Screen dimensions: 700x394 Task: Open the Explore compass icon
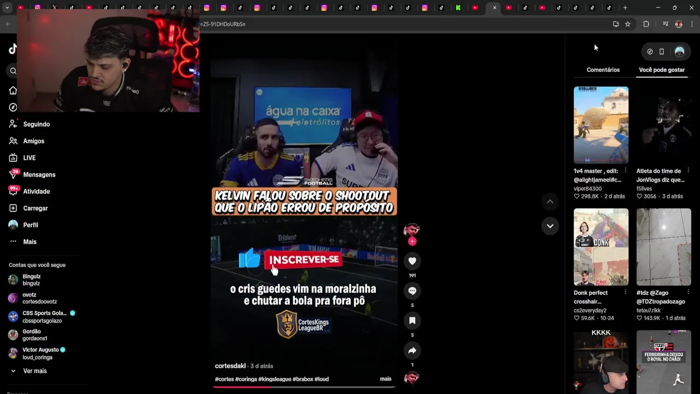(13, 107)
